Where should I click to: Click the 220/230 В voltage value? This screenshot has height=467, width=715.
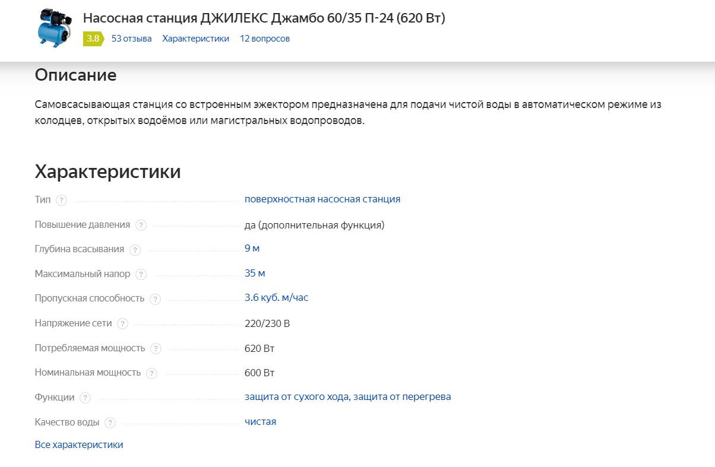click(267, 323)
